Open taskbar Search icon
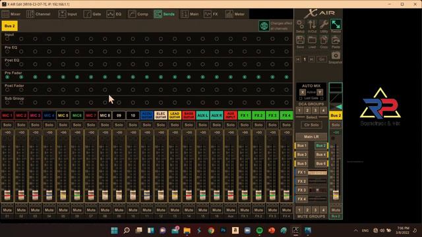Viewport: 422px width, 237px height. 127,230
